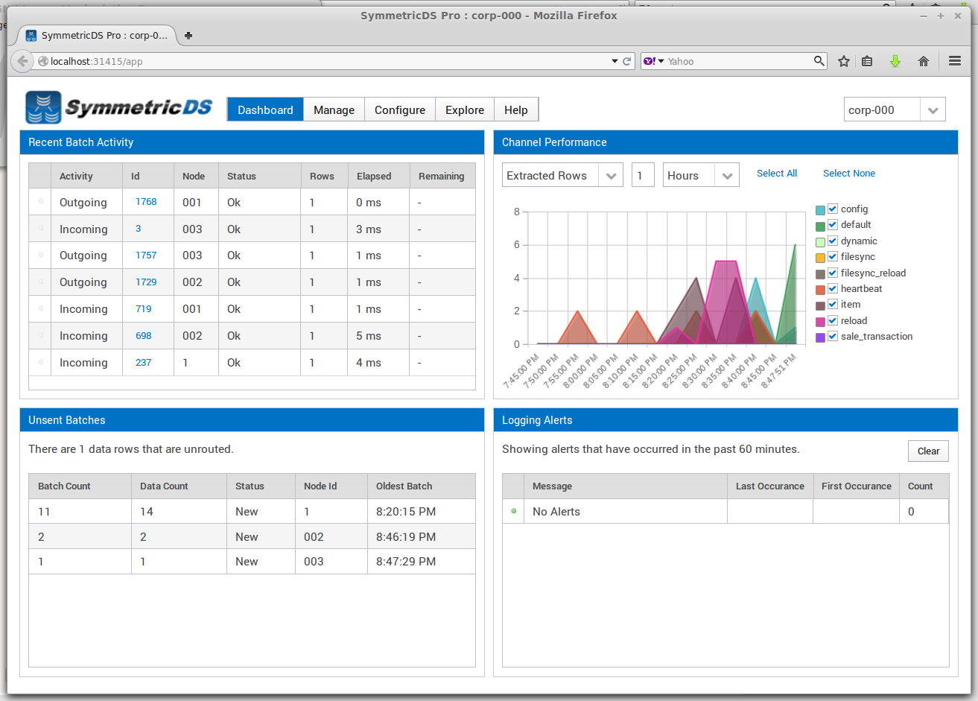
Task: Open the Hours time unit dropdown
Action: 727,176
